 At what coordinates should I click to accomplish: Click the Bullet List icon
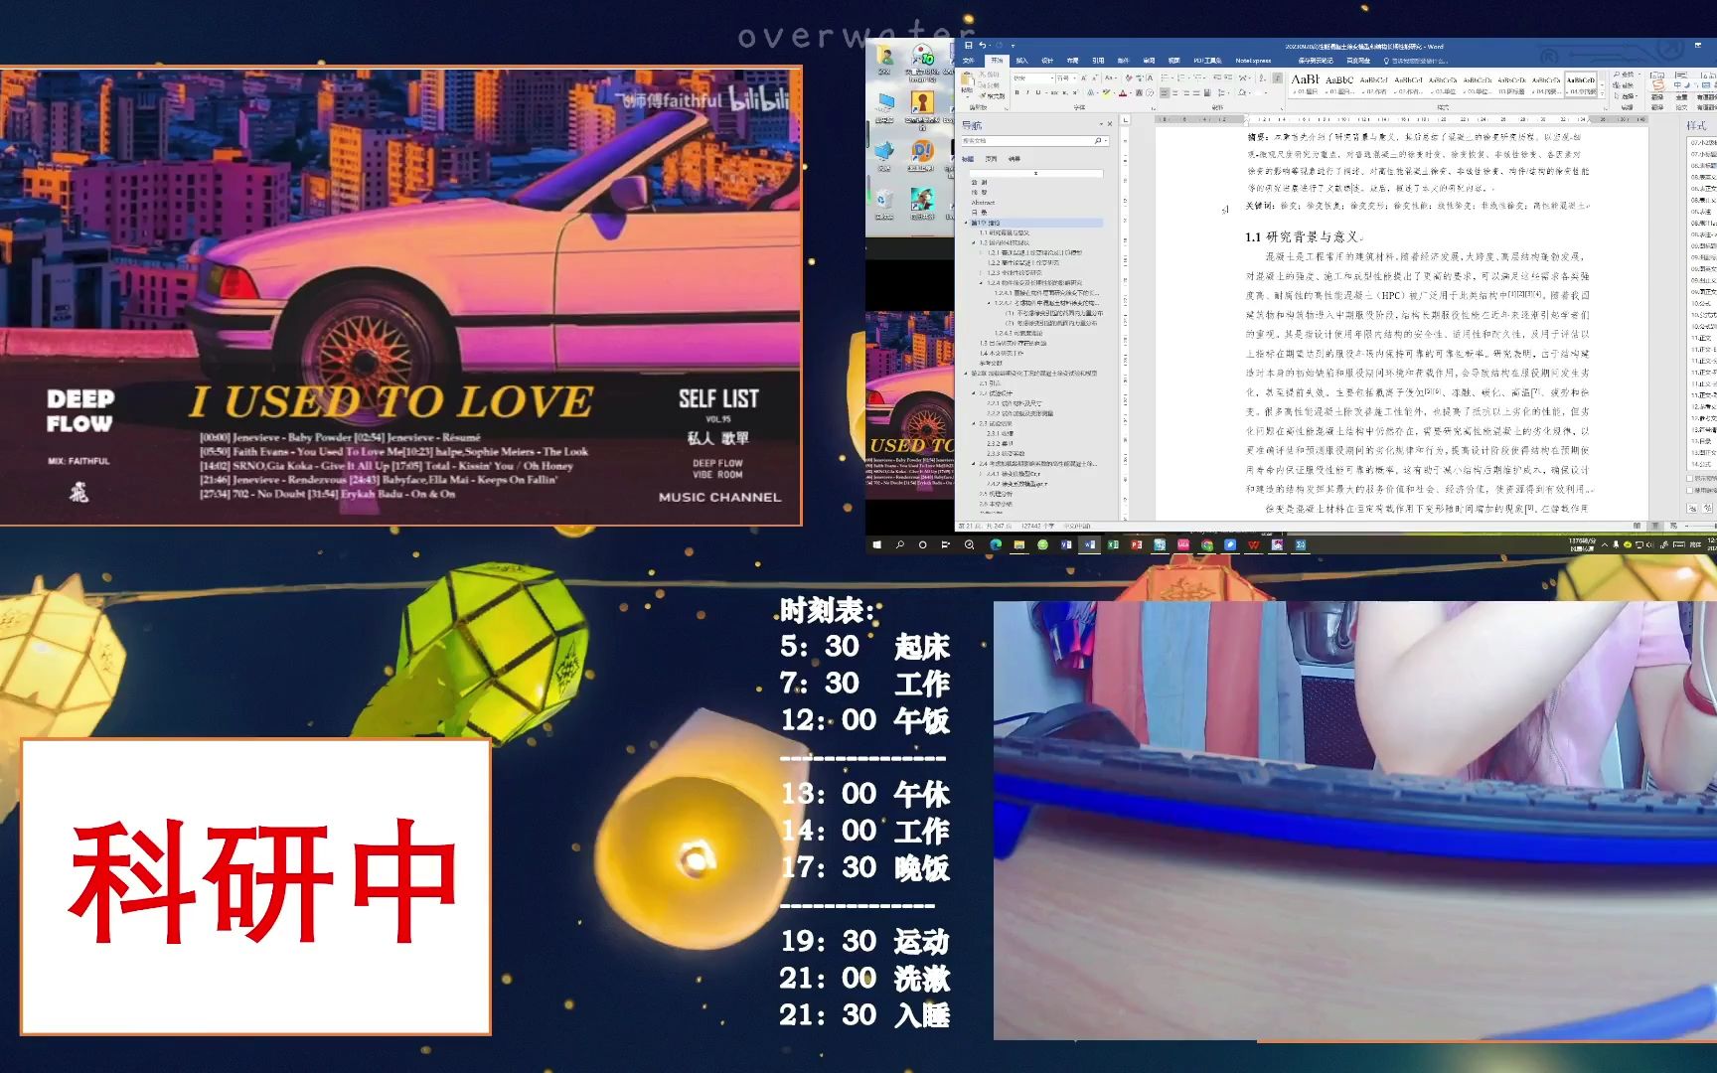(1166, 77)
